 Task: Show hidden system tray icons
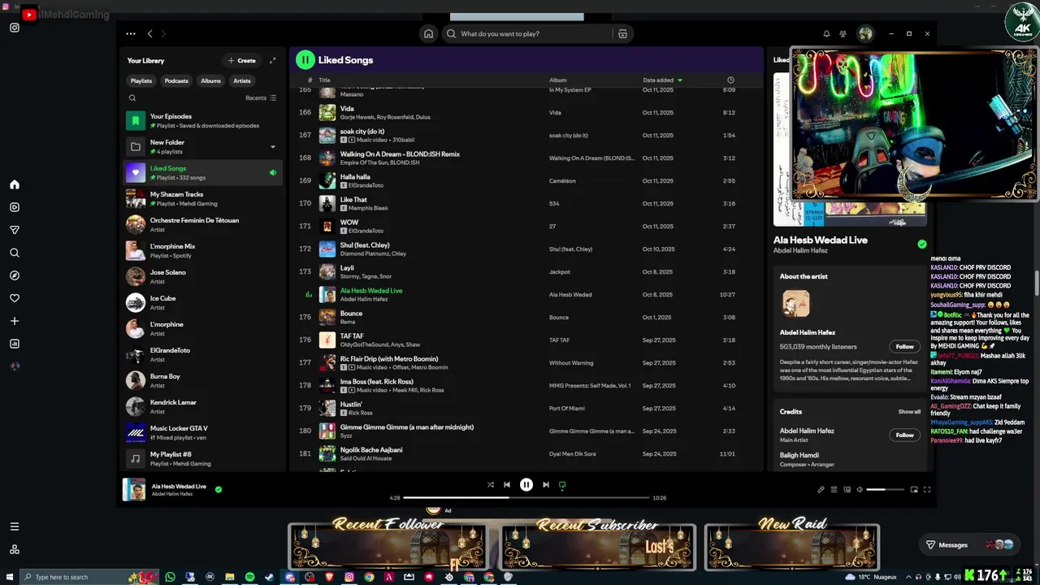(908, 577)
